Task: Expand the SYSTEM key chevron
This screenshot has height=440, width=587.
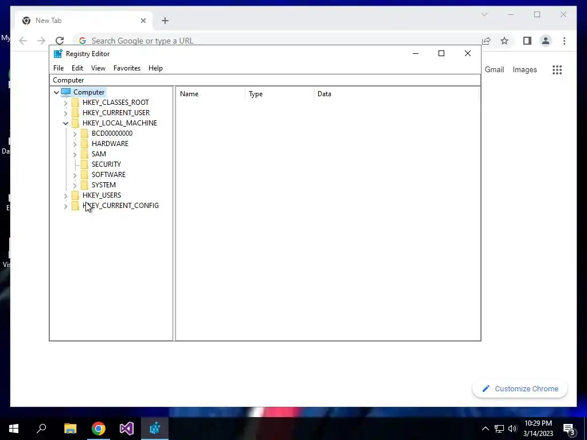Action: (75, 185)
